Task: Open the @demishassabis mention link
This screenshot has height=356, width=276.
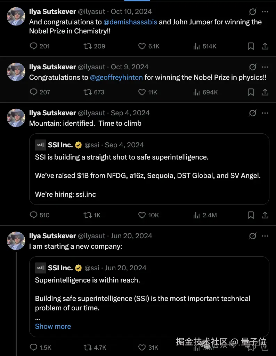Action: (130, 22)
